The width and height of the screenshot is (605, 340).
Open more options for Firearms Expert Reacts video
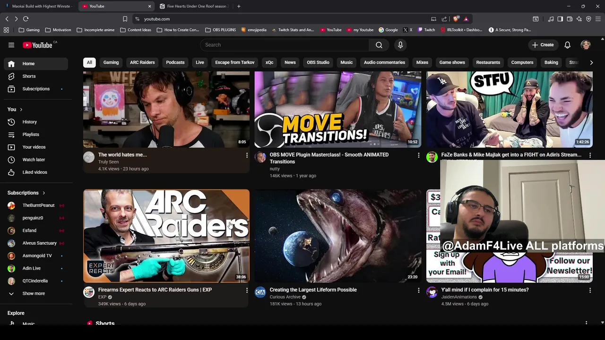coord(247,290)
